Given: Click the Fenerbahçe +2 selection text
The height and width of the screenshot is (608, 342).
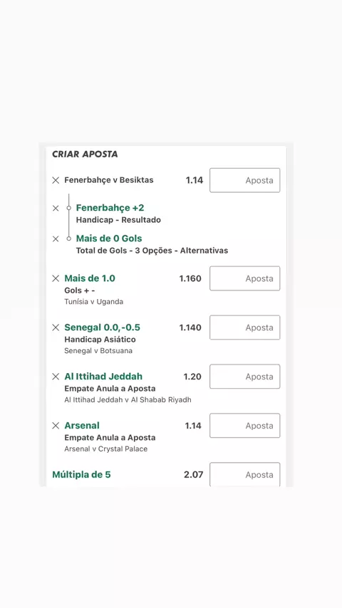Looking at the screenshot, I should tap(110, 208).
